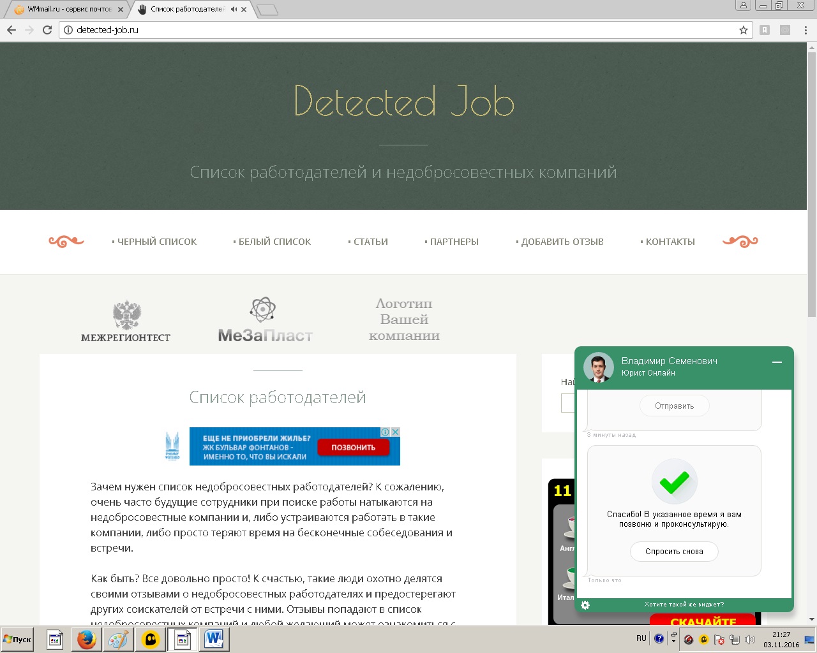Launch Microsoft Word from the taskbar
The image size is (817, 653).
[214, 639]
